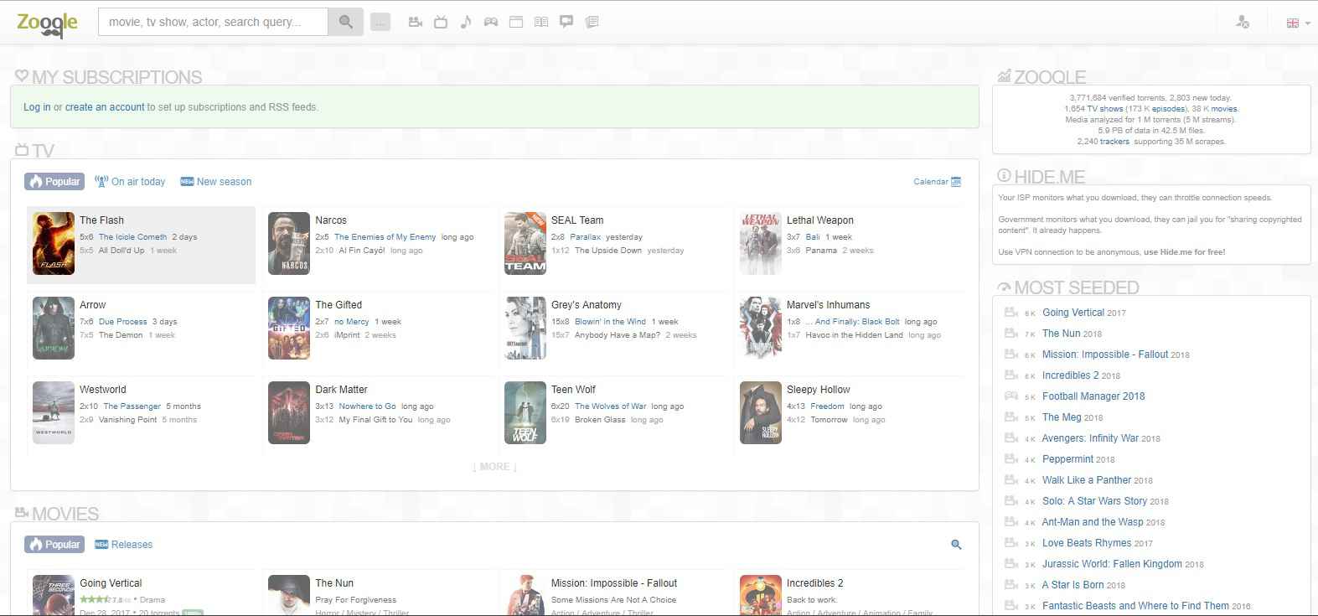Switch to Releases tab in Movies

click(x=123, y=545)
